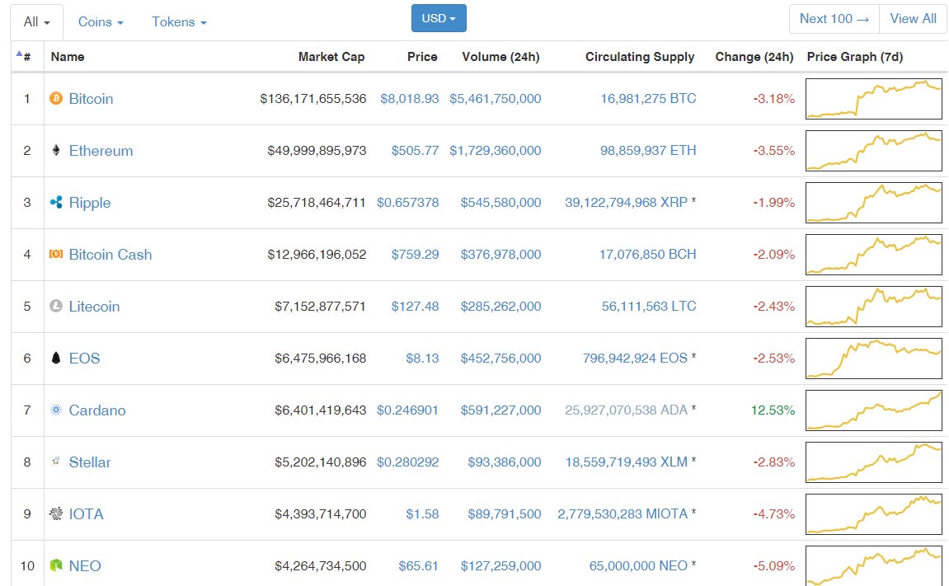This screenshot has height=586, width=949.
Task: Select NEO change value -5.09%
Action: coord(774,566)
